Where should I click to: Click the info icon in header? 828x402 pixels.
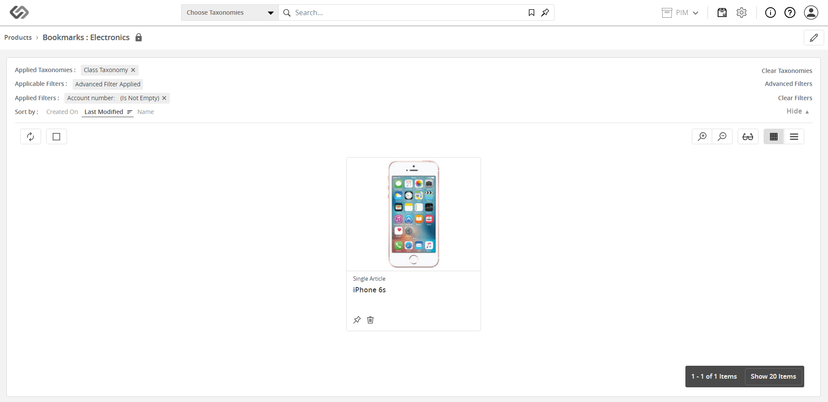(x=771, y=13)
